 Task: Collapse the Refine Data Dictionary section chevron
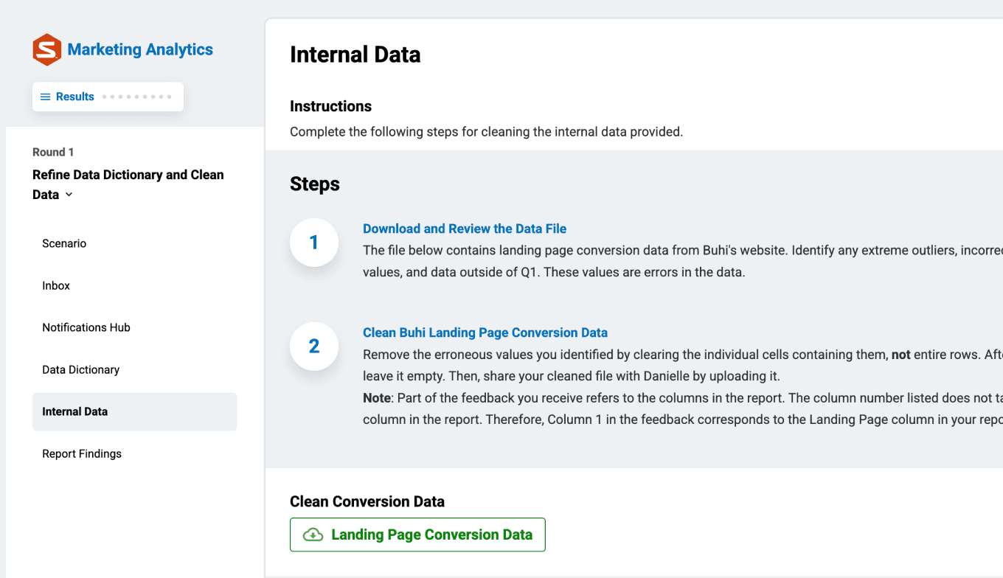point(69,195)
